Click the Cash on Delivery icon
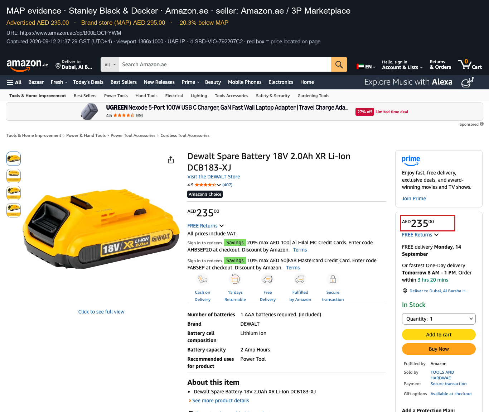The image size is (489, 412). [x=203, y=279]
